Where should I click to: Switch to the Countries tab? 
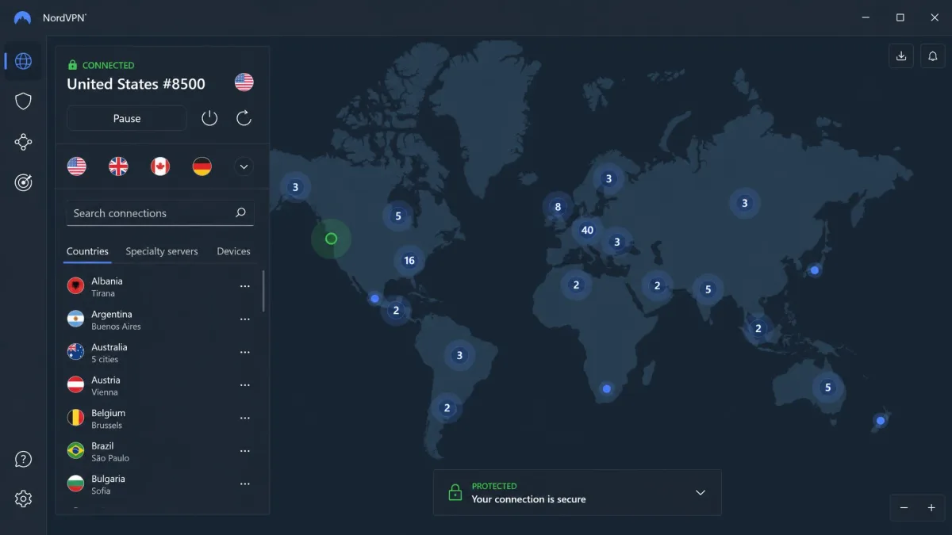tap(87, 251)
